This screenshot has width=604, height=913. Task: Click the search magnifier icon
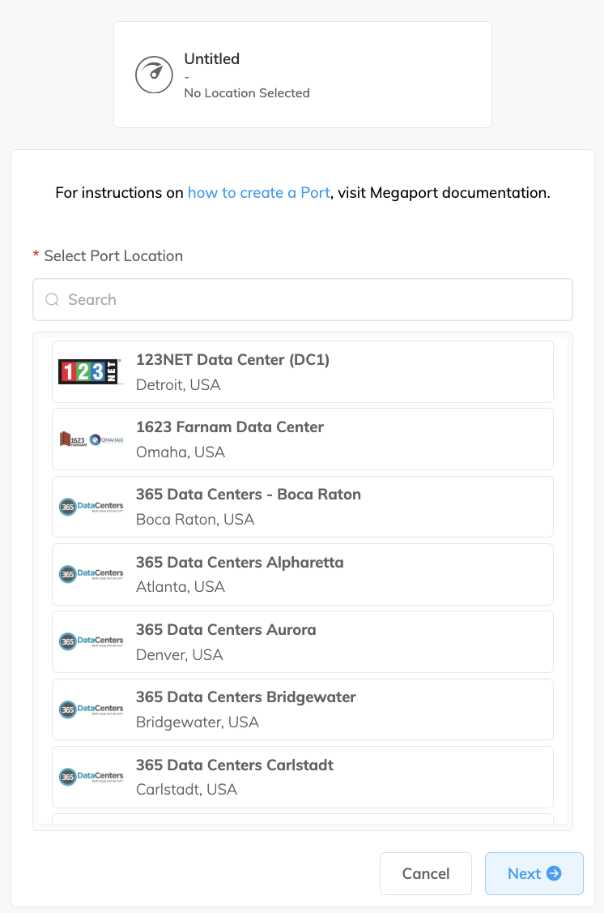(52, 299)
